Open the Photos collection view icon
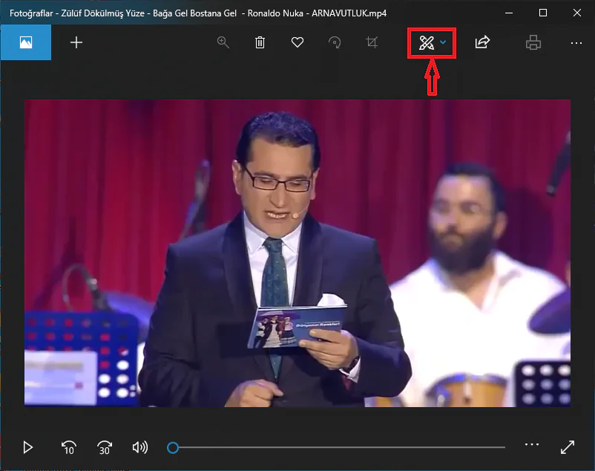The height and width of the screenshot is (471, 595). click(26, 42)
